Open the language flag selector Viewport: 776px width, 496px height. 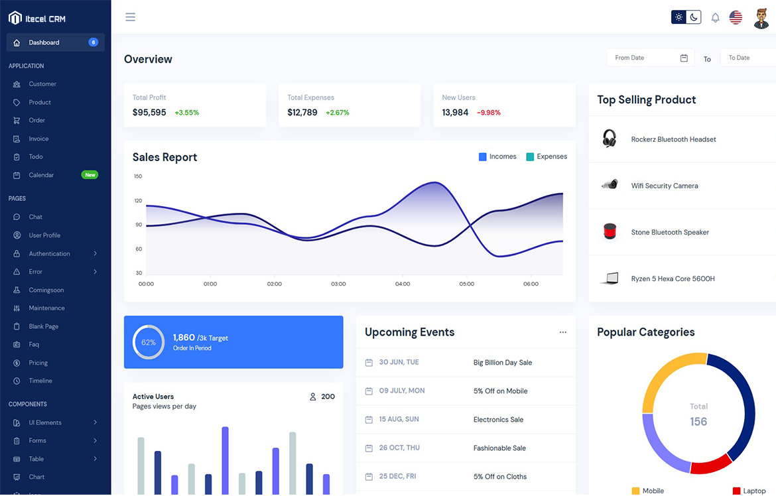pos(736,17)
